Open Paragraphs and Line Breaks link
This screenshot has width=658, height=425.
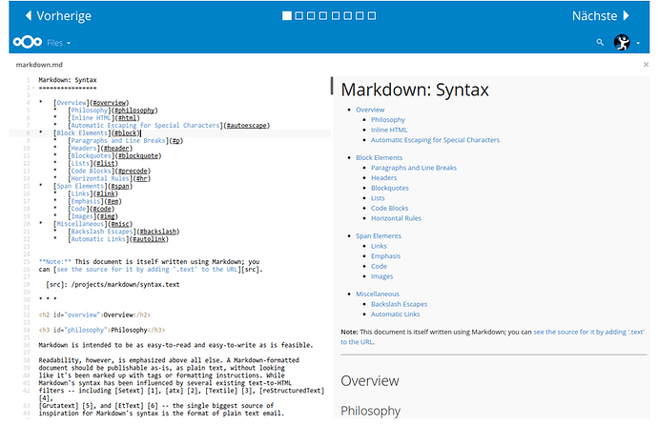[x=414, y=168]
